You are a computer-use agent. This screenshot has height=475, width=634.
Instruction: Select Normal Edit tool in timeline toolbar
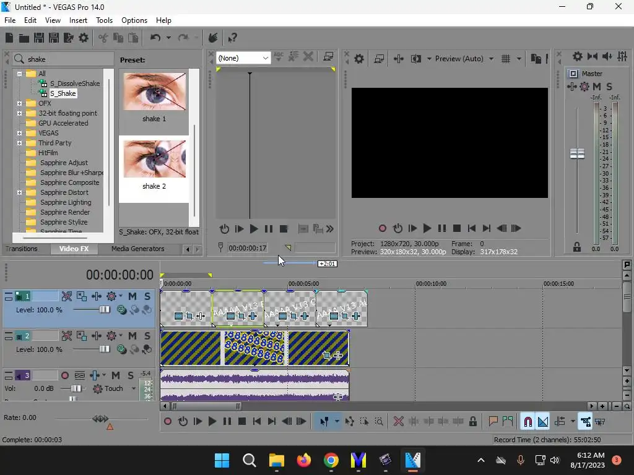pyautogui.click(x=324, y=422)
